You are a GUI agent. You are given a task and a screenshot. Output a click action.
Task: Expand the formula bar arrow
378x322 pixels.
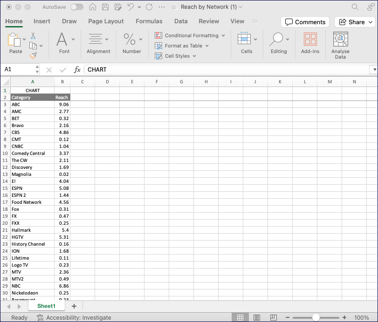pos(374,69)
